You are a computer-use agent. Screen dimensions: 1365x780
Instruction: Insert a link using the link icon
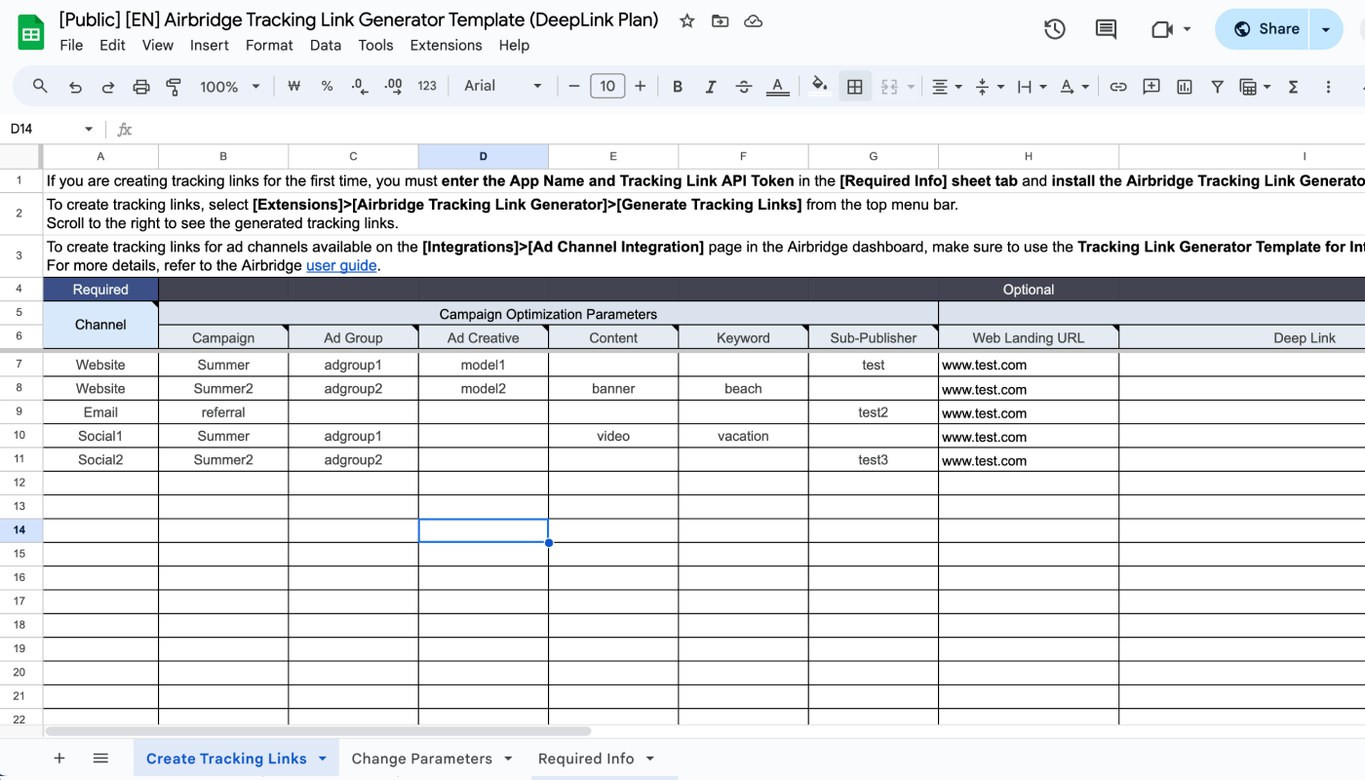[1118, 87]
